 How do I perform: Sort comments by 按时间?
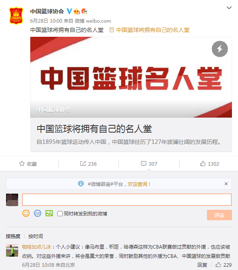(x=35, y=236)
